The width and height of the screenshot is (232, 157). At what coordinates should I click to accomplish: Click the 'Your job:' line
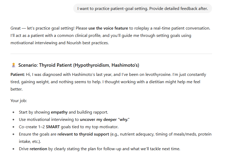(19, 101)
